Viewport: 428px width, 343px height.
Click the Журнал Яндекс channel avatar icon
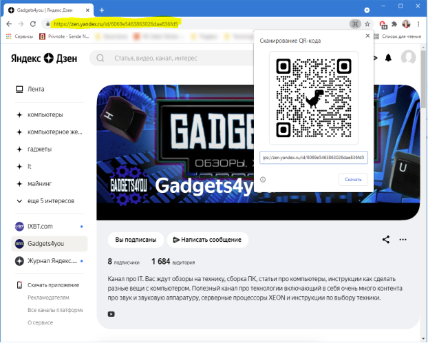coord(19,261)
